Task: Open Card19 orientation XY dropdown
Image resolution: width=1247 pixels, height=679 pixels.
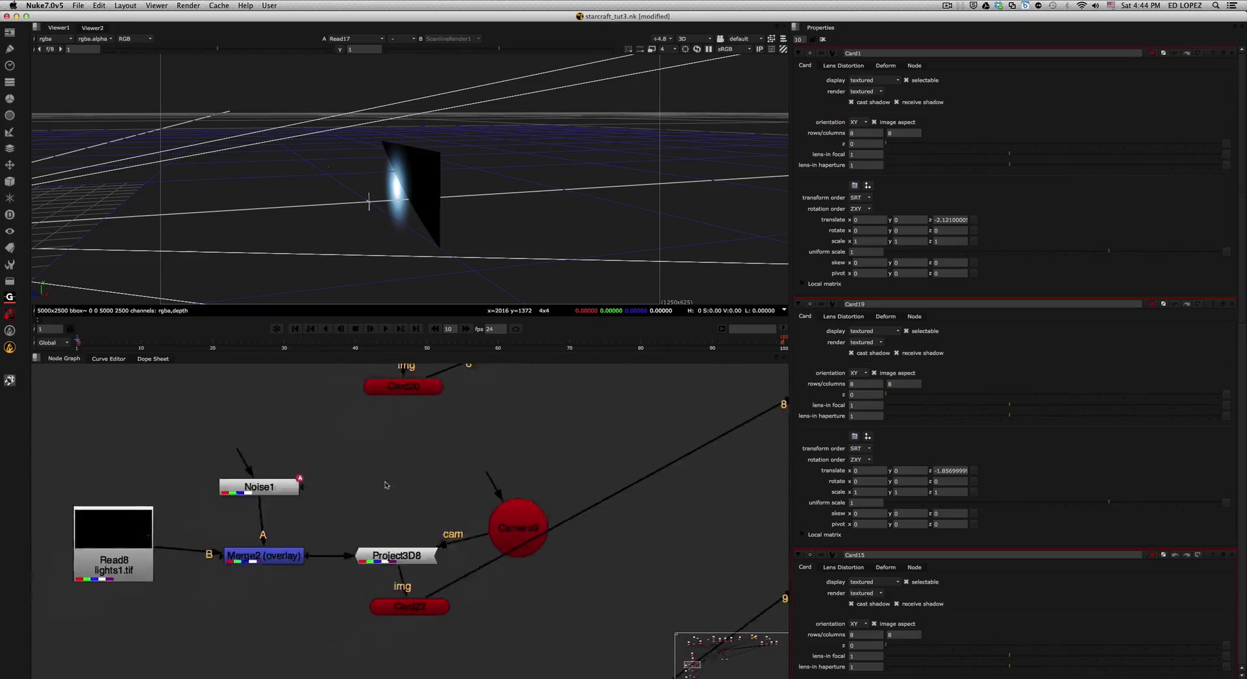Action: (x=859, y=373)
